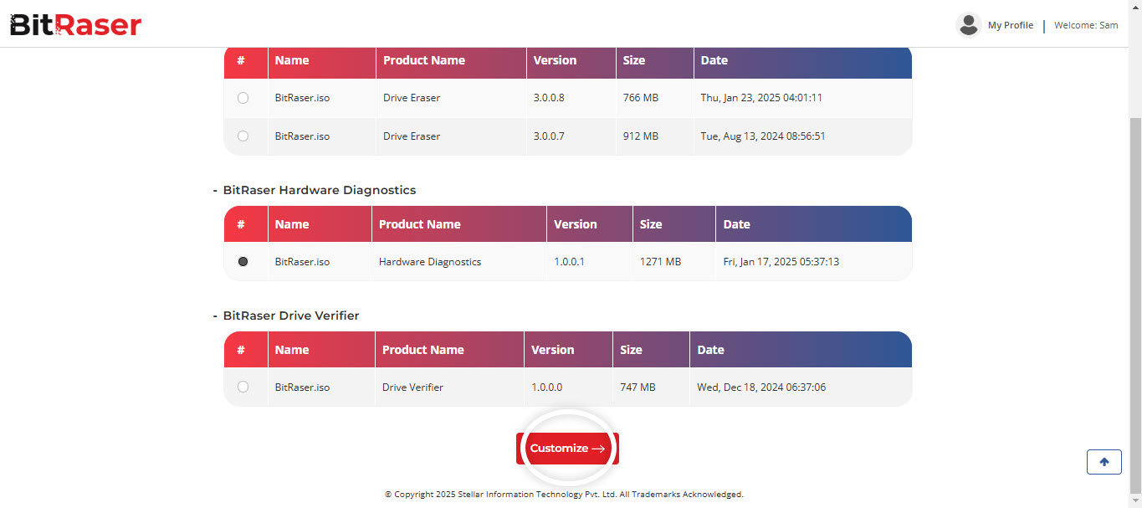The width and height of the screenshot is (1142, 508).
Task: Select Drive Eraser version 3.0.0.8 radio button
Action: click(243, 98)
